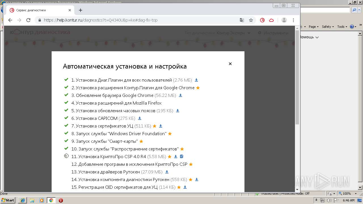363x204 pixels.
Task: Click the Google Translate icon in address bar
Action: 242,20
